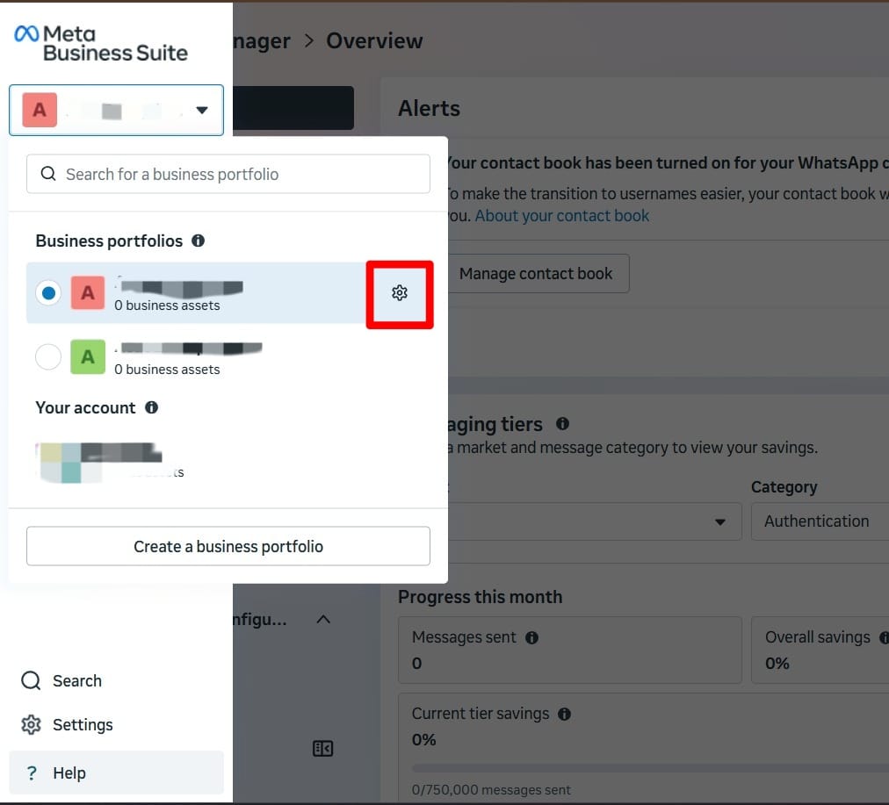This screenshot has height=805, width=889.
Task: Open Settings in the sidebar menu
Action: [x=116, y=724]
